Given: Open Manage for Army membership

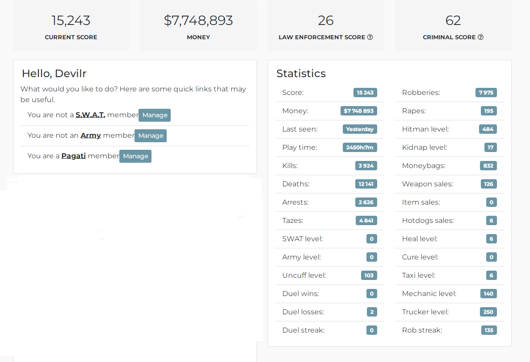Looking at the screenshot, I should click(151, 136).
